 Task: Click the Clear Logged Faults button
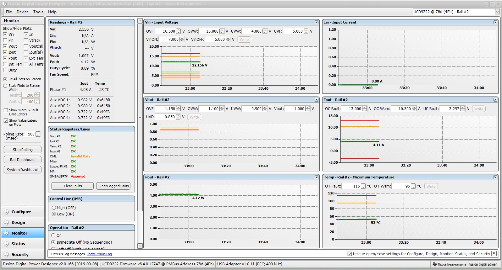tap(113, 186)
